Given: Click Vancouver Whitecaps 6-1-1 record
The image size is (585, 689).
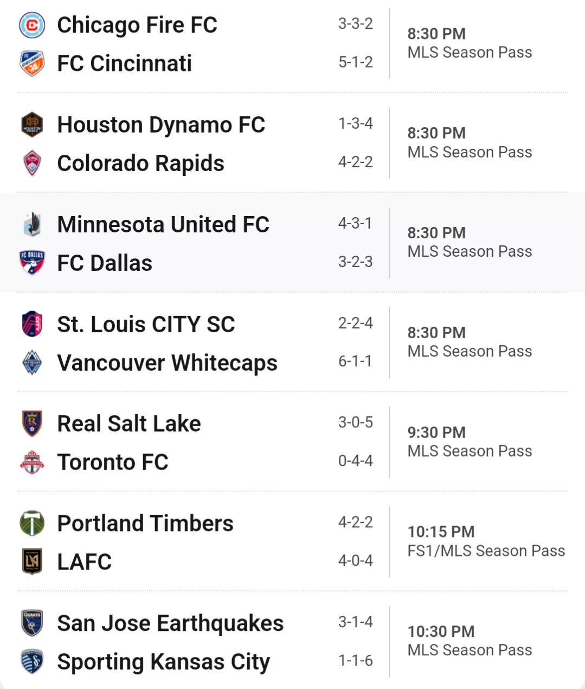Looking at the screenshot, I should [355, 361].
